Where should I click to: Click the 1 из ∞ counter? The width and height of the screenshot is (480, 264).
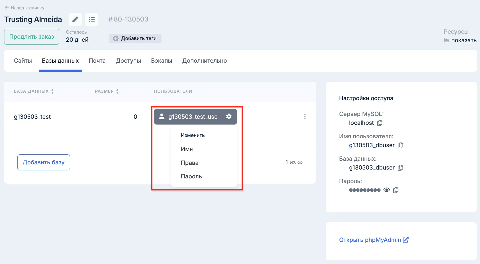click(x=294, y=162)
